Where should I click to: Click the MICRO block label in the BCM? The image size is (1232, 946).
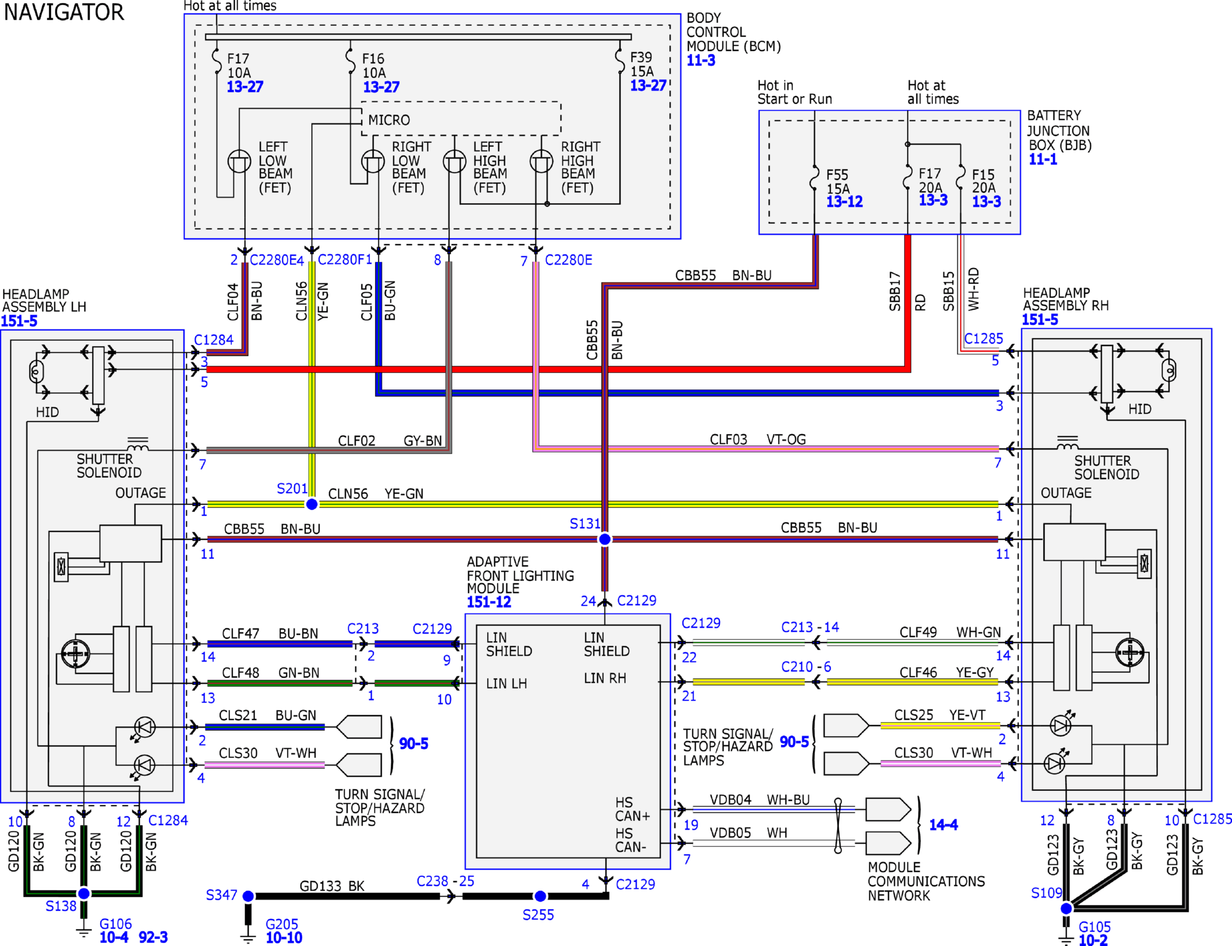[389, 120]
